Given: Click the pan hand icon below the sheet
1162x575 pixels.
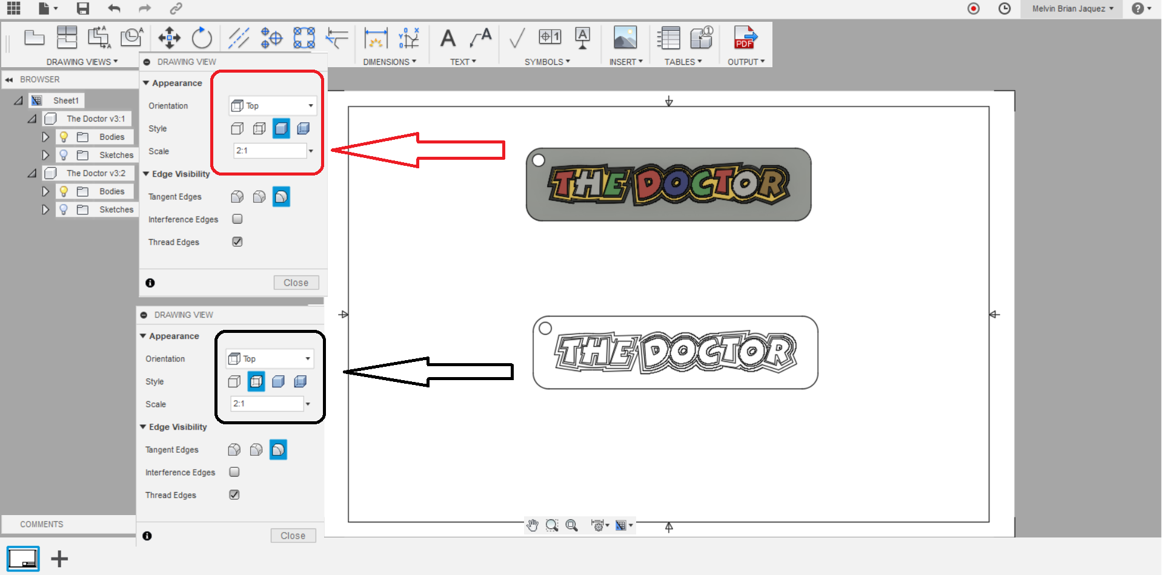Looking at the screenshot, I should point(532,525).
